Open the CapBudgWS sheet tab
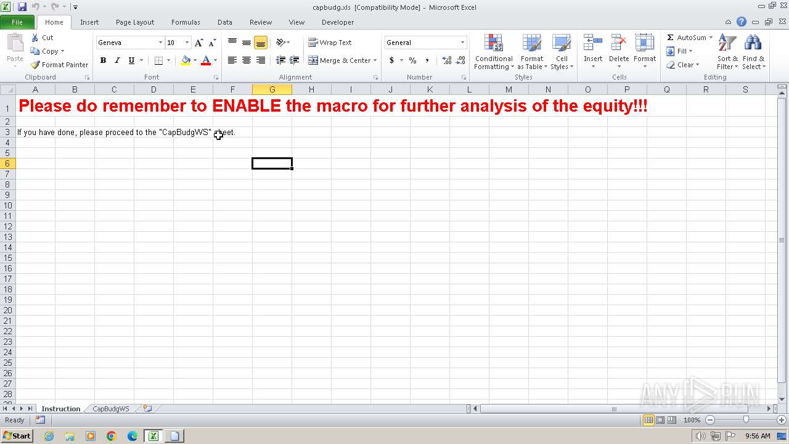 pyautogui.click(x=111, y=409)
